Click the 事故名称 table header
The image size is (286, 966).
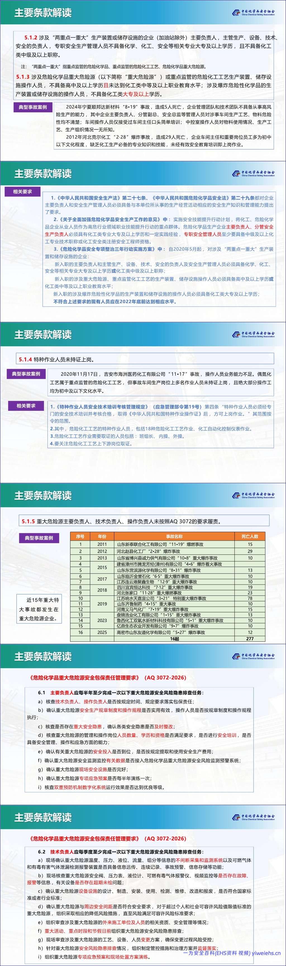coord(174,536)
